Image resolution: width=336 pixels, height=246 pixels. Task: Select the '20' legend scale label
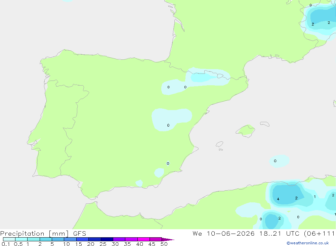pos(91,244)
